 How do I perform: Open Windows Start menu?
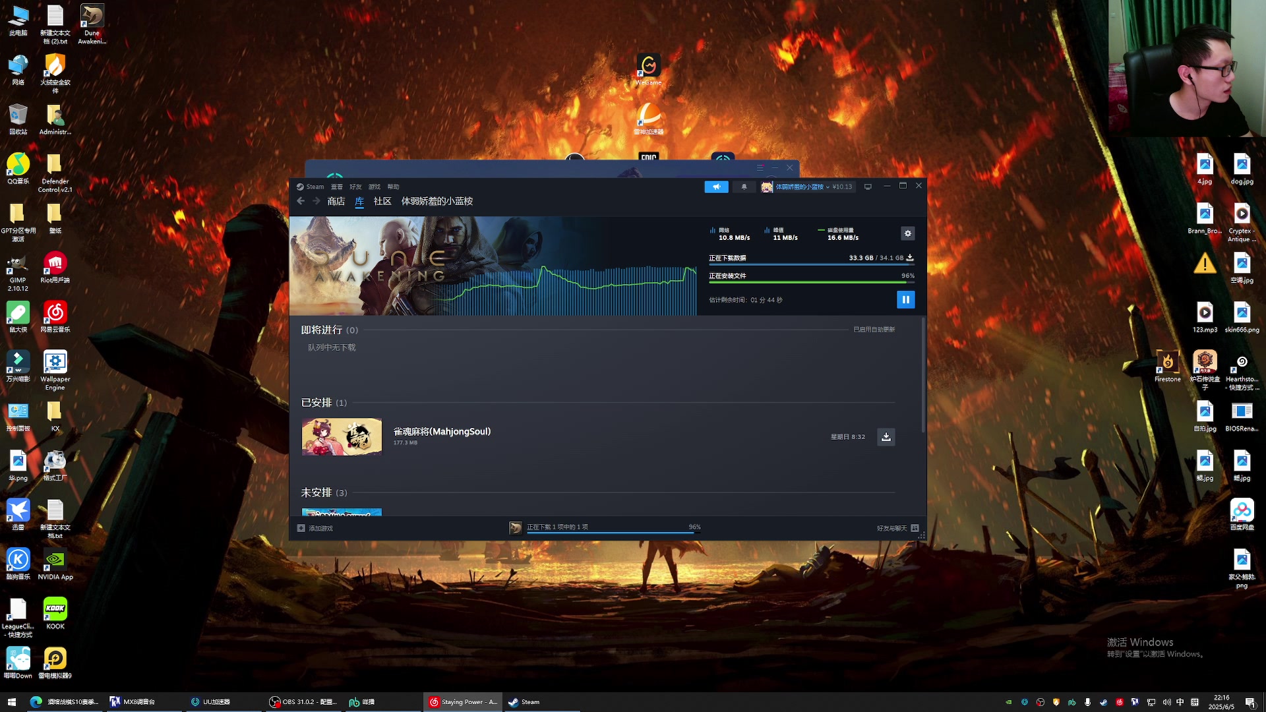[x=11, y=702]
